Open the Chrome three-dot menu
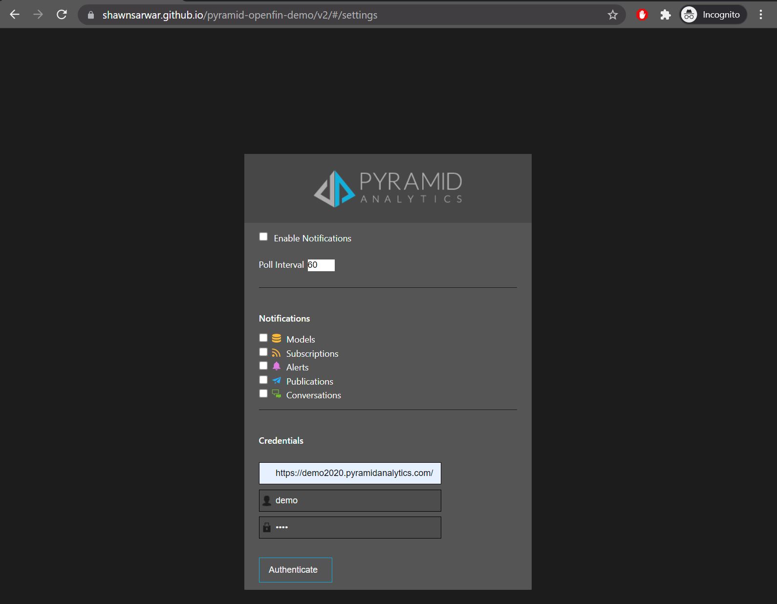This screenshot has height=604, width=777. pos(761,15)
